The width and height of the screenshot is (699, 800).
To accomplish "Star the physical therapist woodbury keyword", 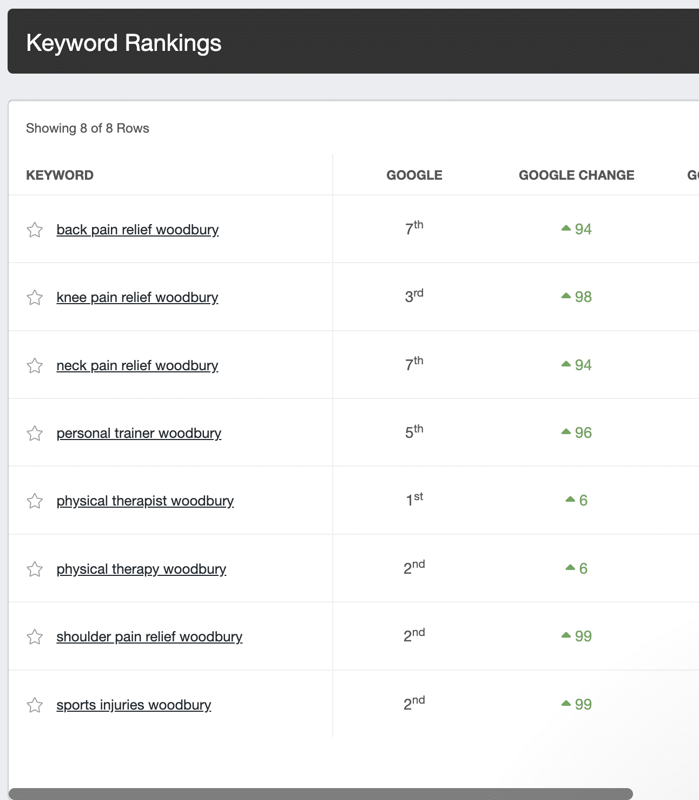I will [x=35, y=501].
